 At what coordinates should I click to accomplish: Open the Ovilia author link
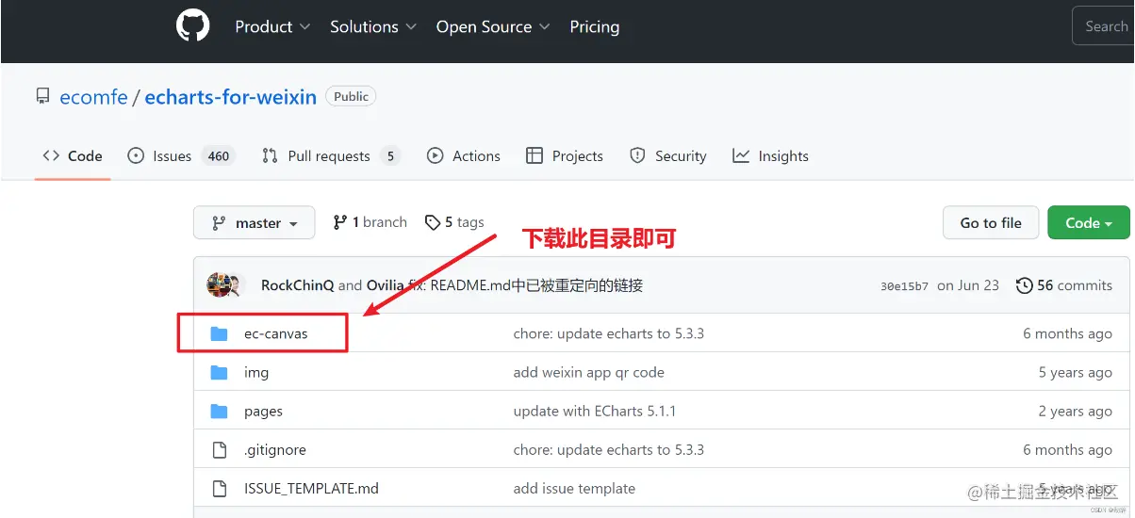(x=386, y=285)
